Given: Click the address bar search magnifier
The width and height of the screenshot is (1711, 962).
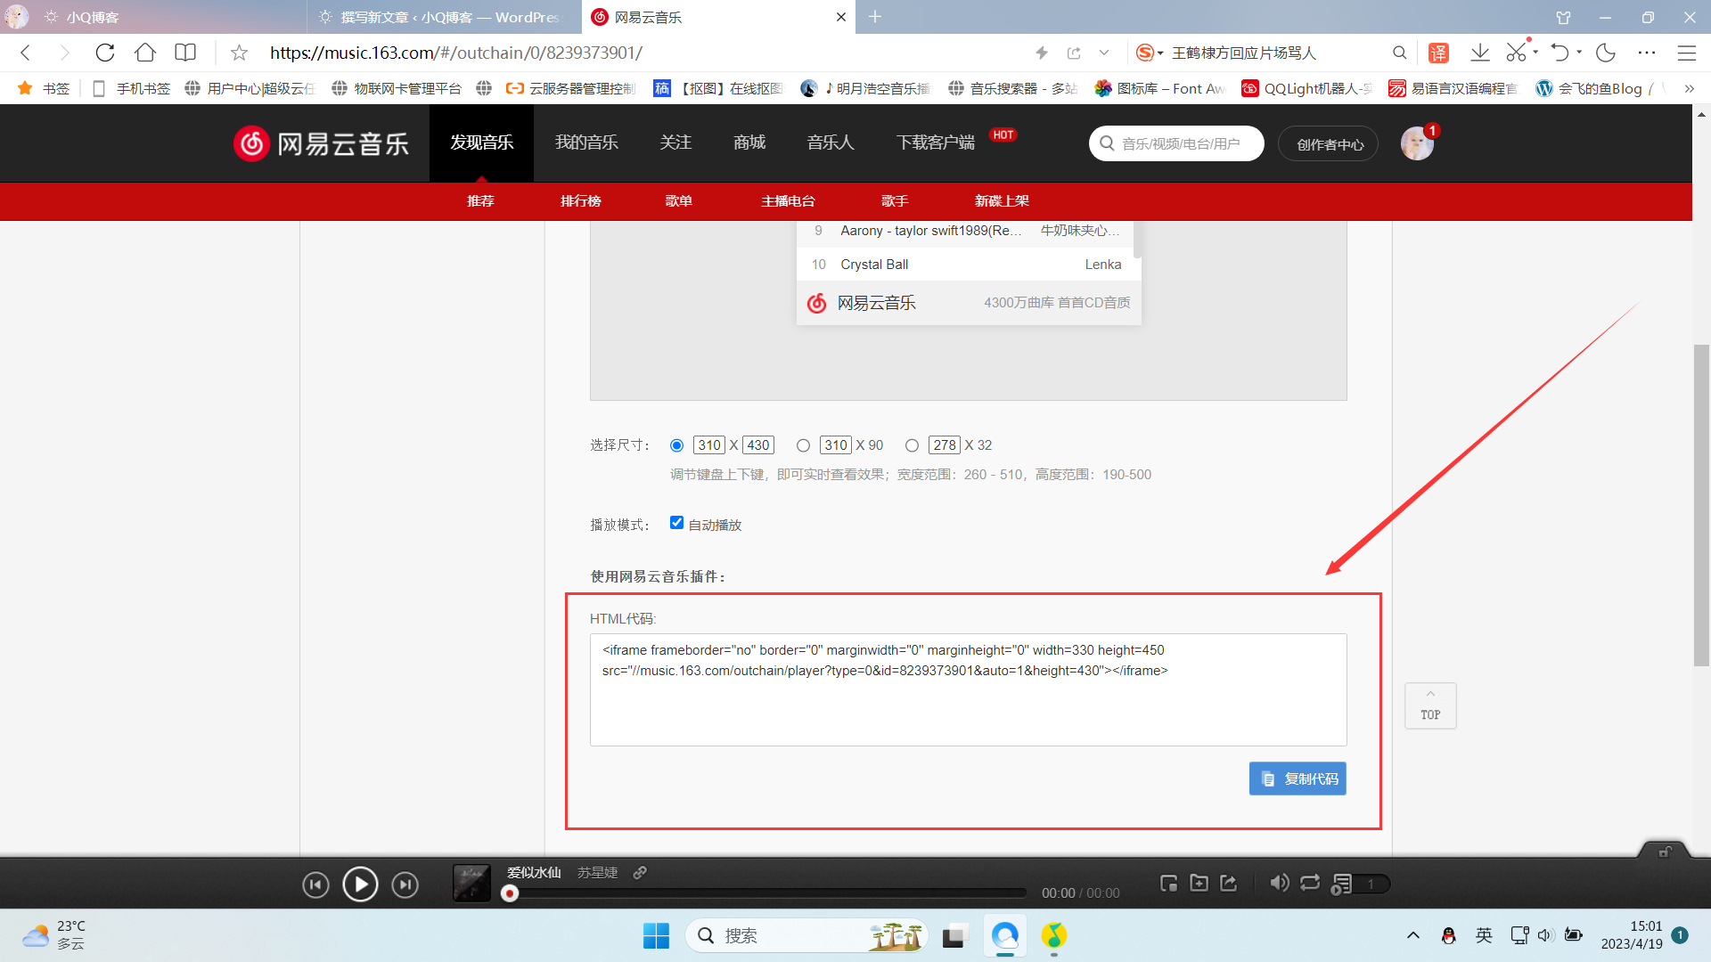Looking at the screenshot, I should 1400,53.
